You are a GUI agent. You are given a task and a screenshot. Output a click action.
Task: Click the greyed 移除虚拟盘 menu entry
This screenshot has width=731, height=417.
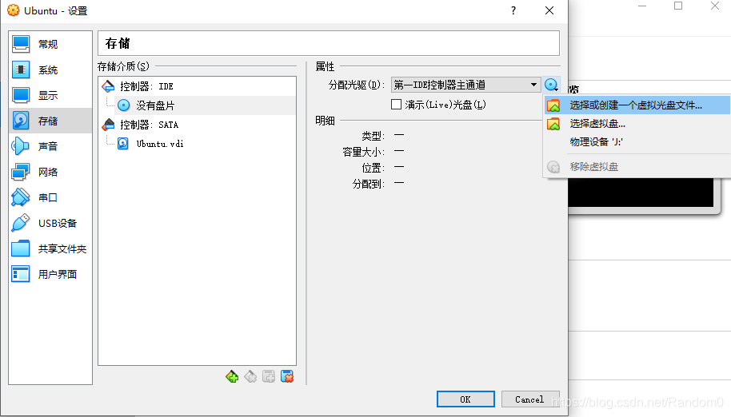[637, 167]
